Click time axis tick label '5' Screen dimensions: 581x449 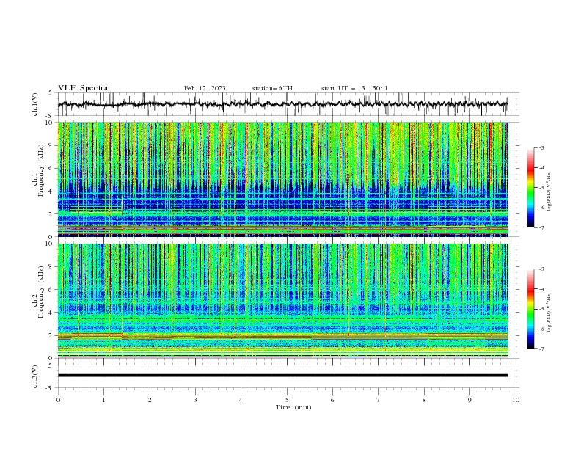287,400
